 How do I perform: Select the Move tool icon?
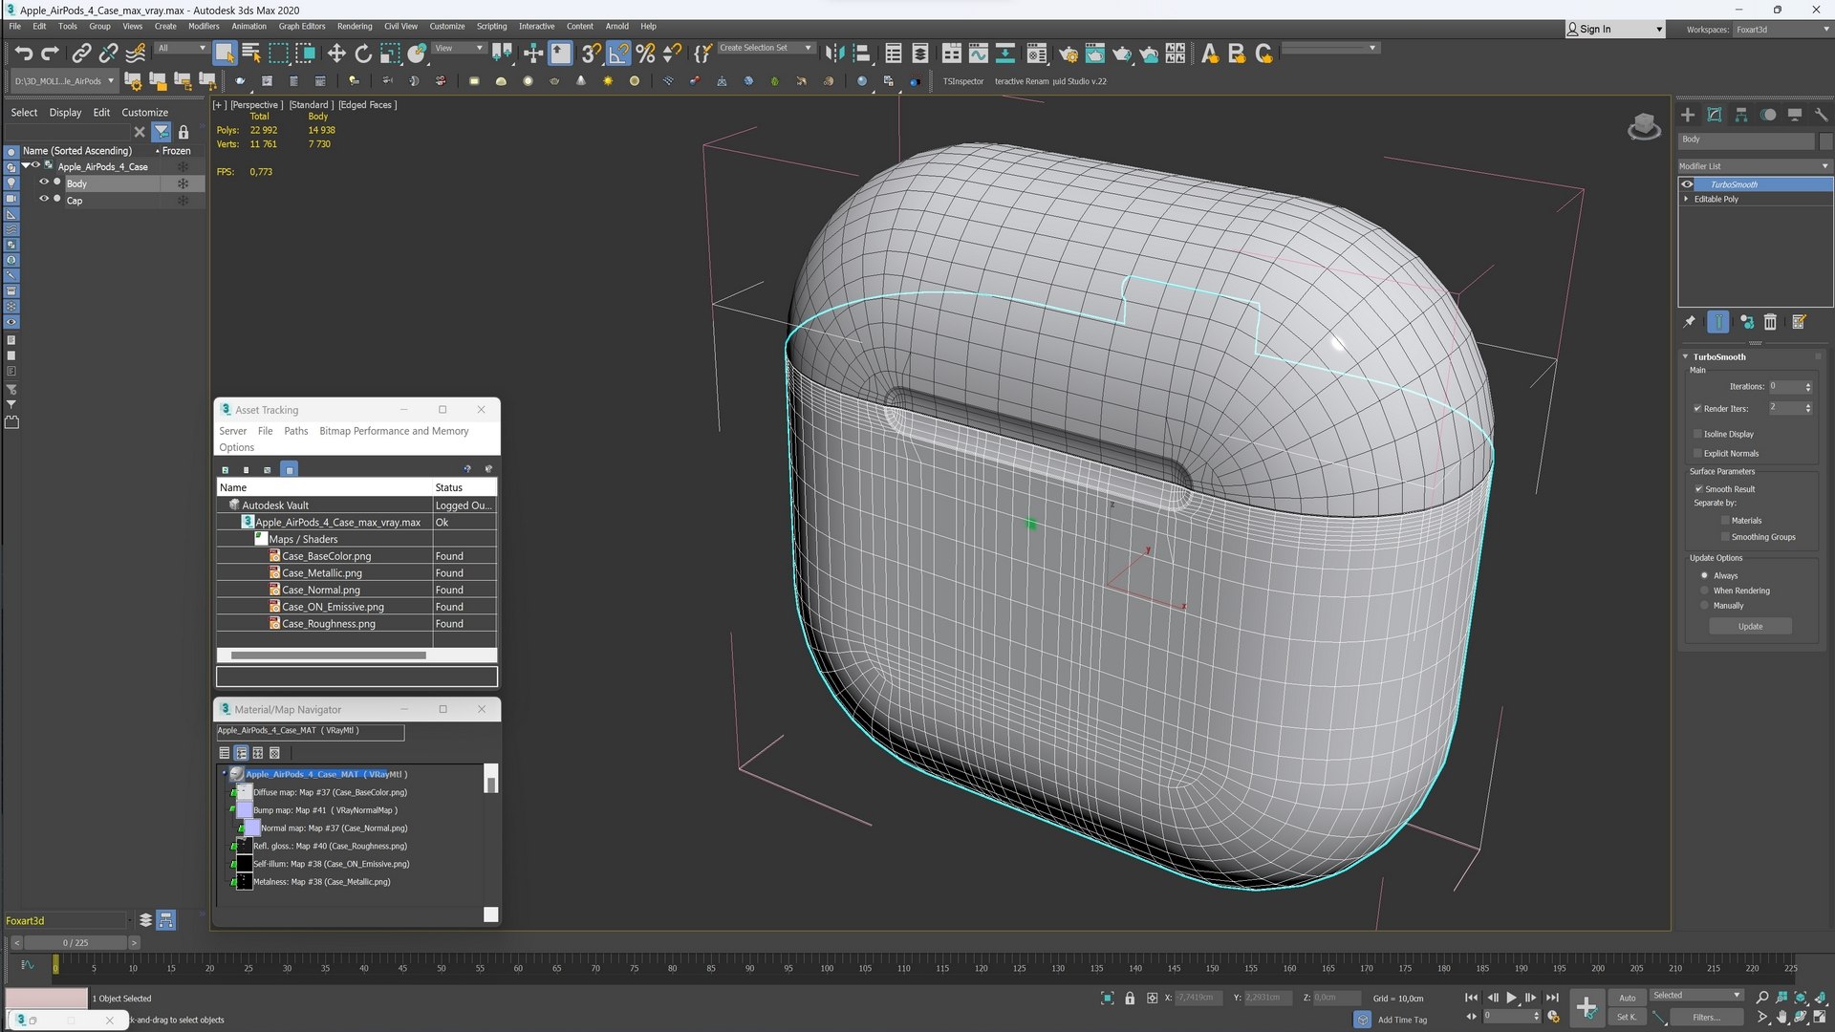point(336,54)
